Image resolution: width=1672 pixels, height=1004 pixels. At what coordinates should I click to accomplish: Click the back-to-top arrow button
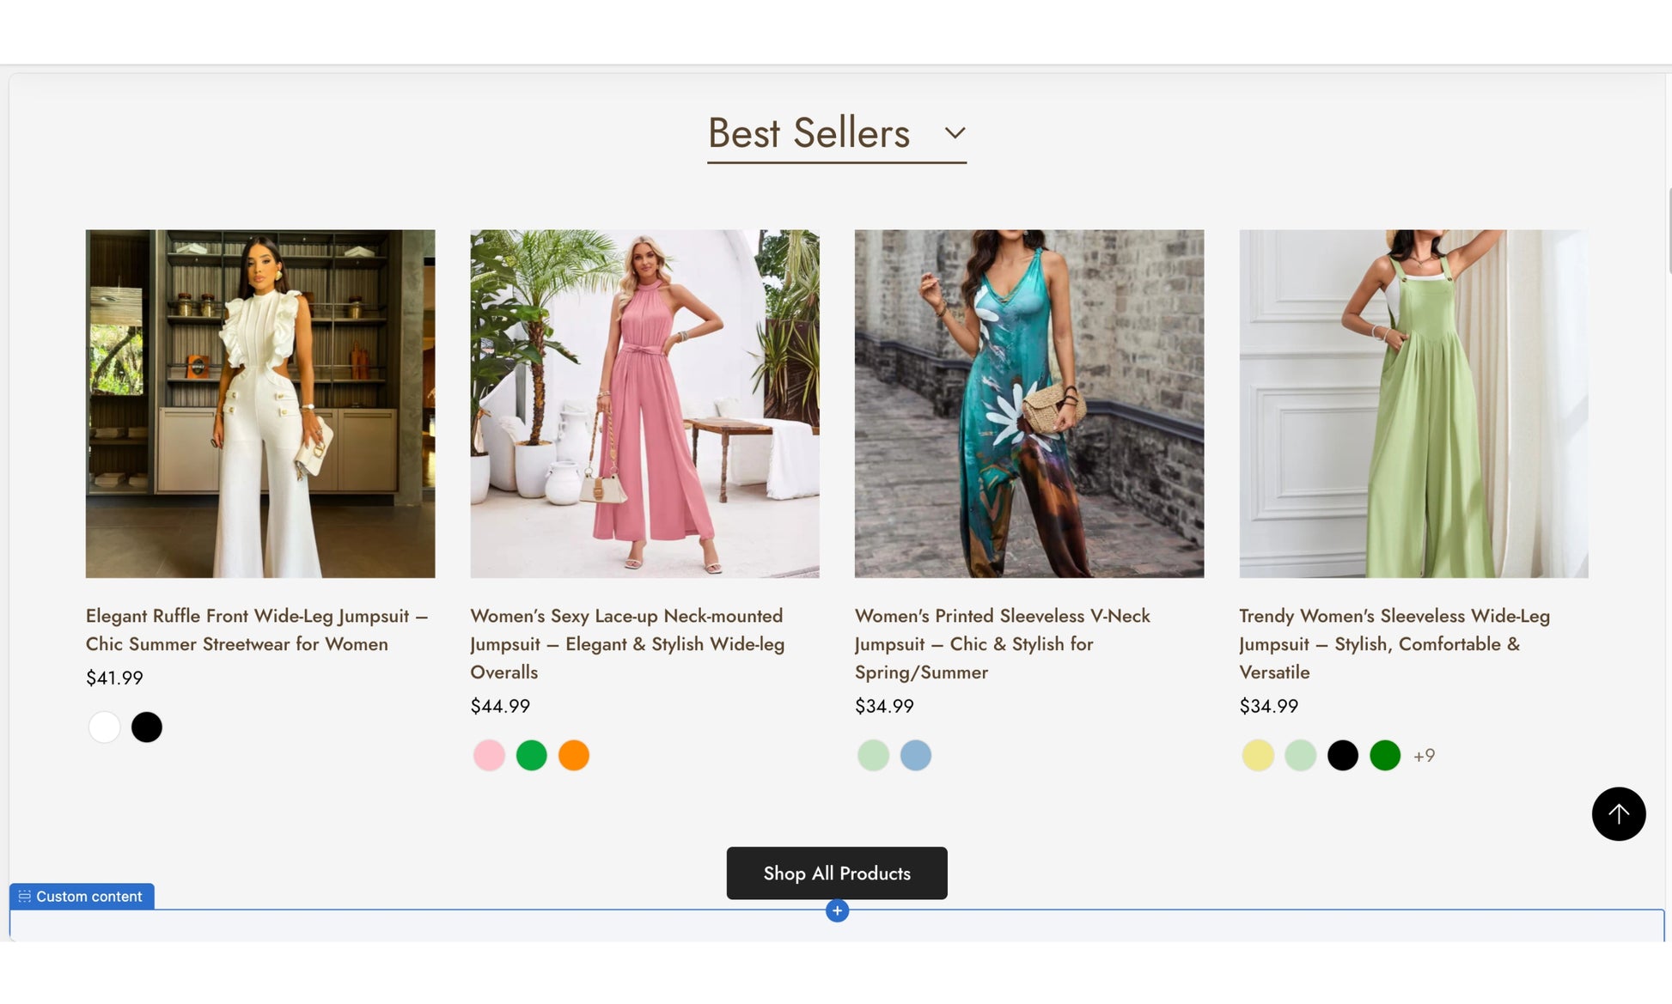(1618, 813)
